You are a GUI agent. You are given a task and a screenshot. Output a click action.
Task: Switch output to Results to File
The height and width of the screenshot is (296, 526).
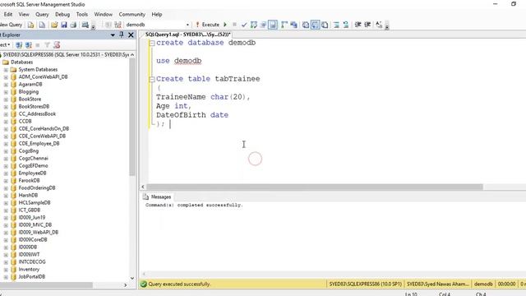pos(325,25)
